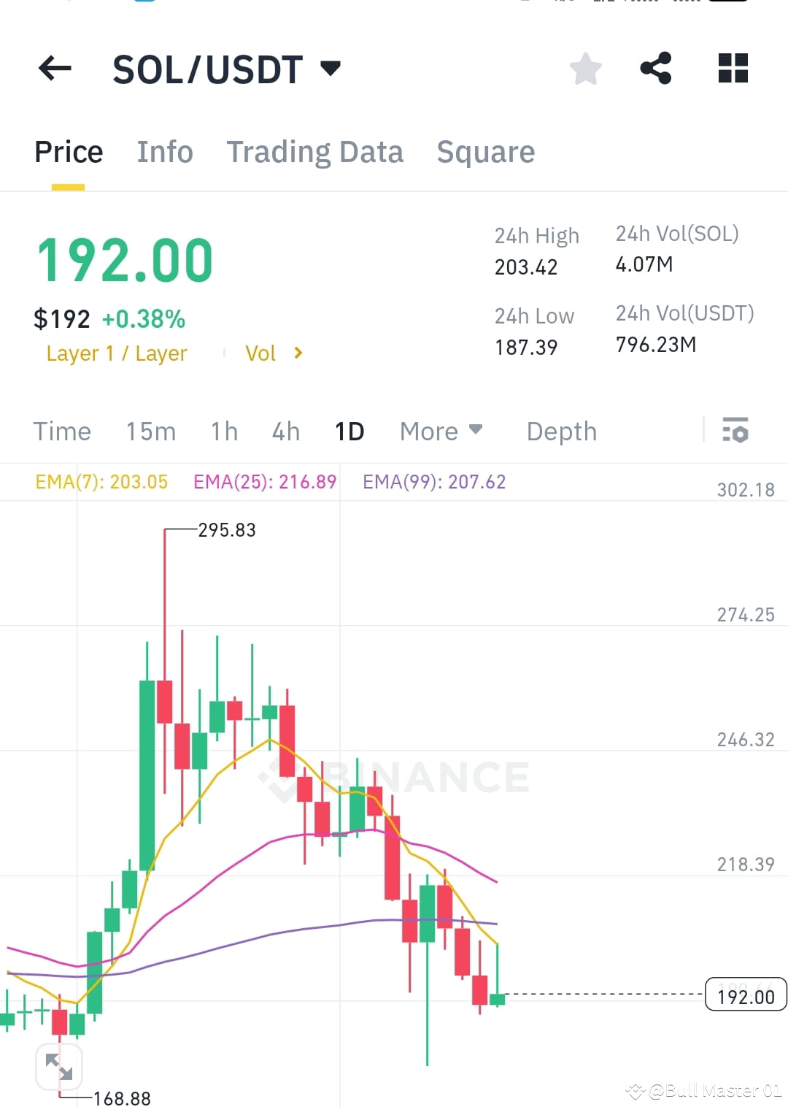Favorite SOL/USDT with the star icon

click(584, 69)
